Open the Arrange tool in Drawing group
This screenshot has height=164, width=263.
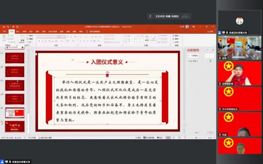pos(147,38)
